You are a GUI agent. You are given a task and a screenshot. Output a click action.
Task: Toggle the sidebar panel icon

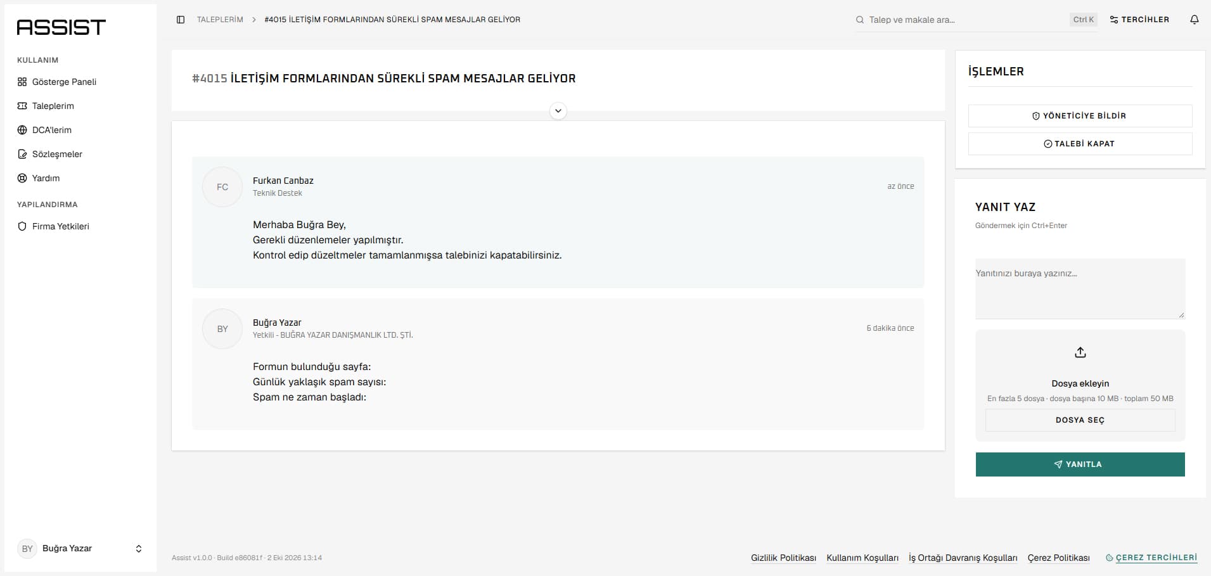(181, 20)
